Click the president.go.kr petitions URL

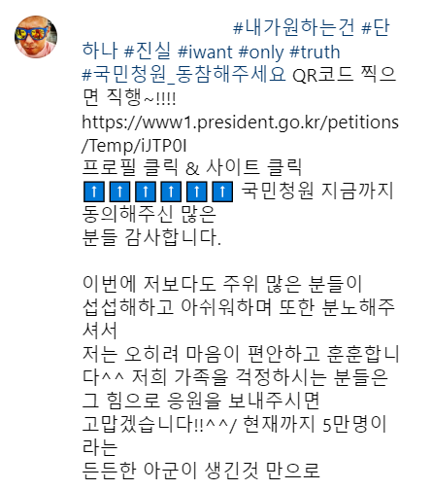[x=240, y=122]
